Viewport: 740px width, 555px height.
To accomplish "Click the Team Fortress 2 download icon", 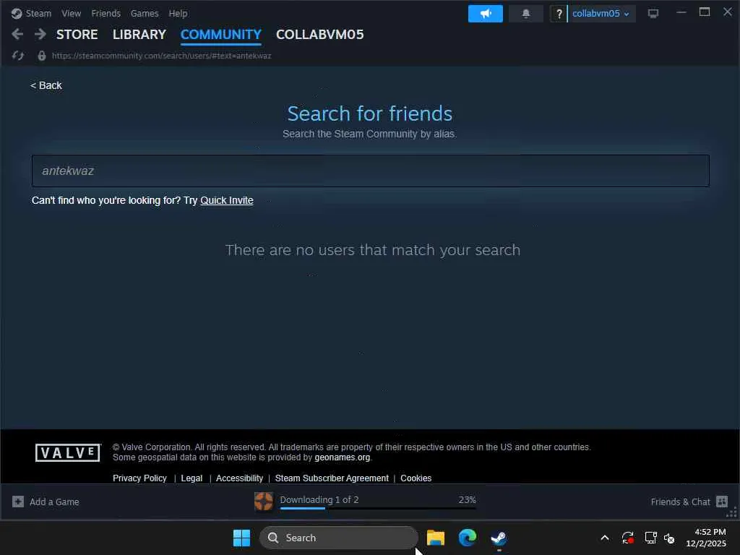I will (263, 502).
